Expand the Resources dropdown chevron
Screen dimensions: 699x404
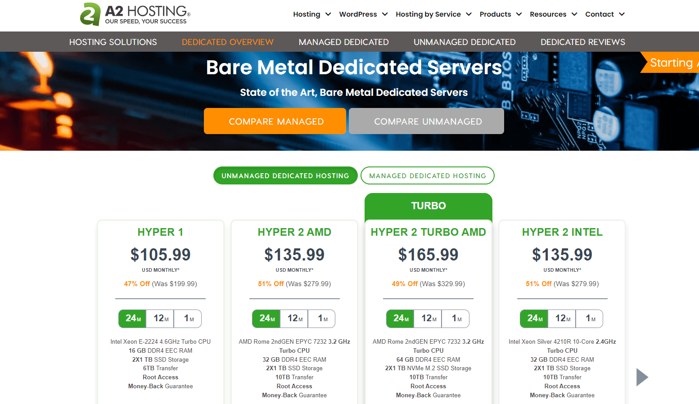(574, 14)
